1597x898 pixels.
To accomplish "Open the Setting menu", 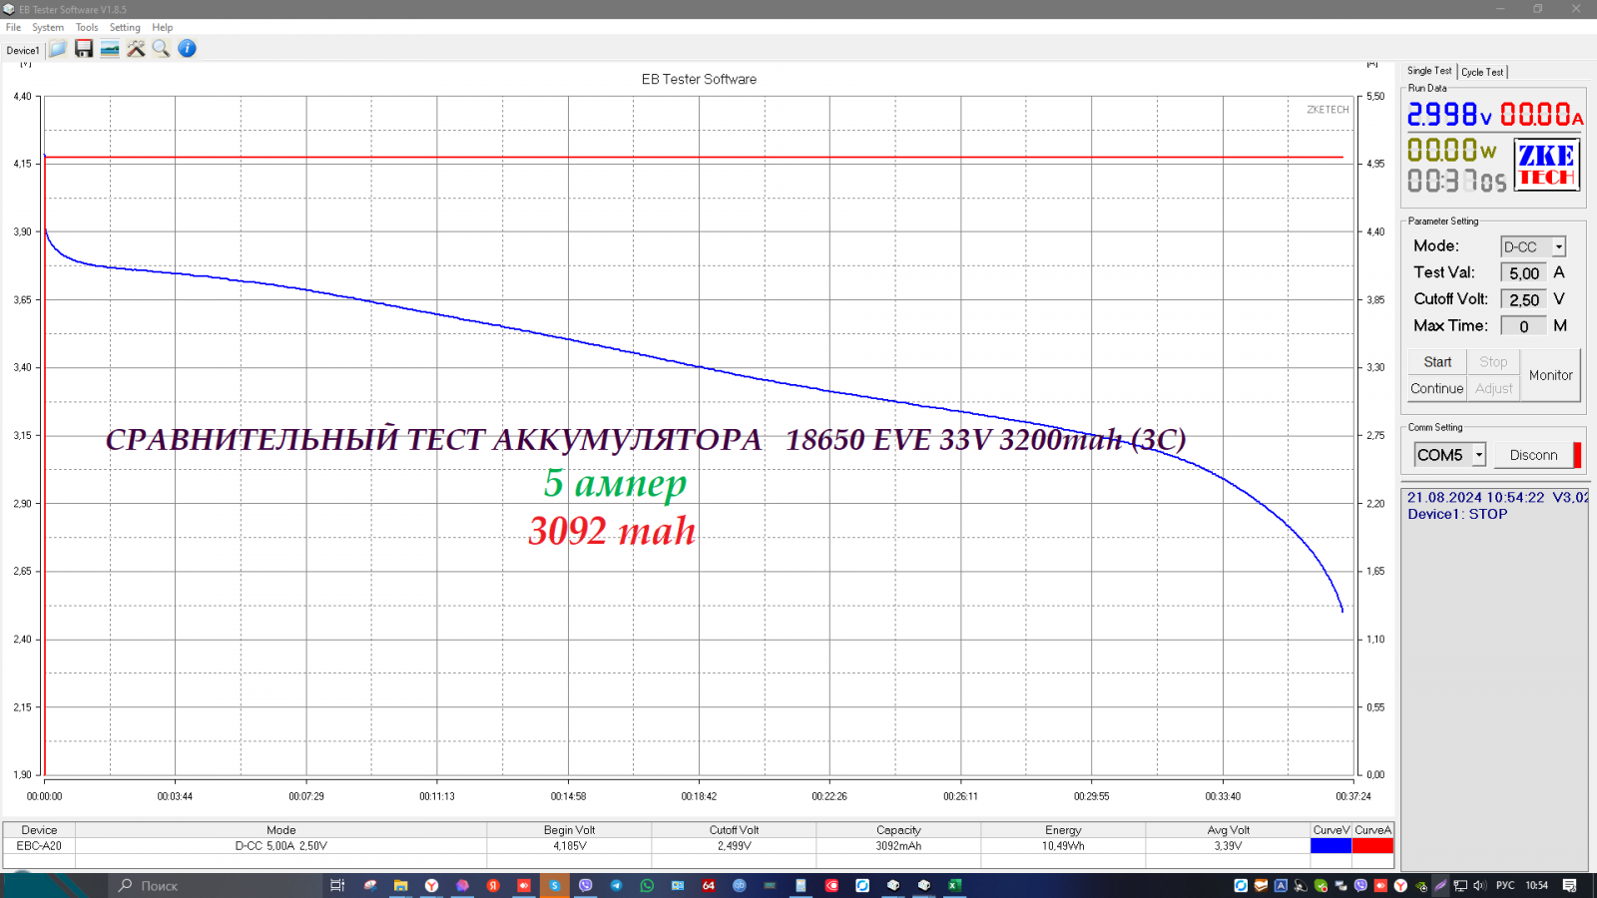I will click(125, 28).
